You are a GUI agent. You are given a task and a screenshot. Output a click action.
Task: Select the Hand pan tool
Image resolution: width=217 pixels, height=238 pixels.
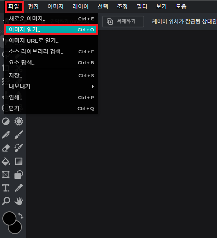tap(19, 201)
